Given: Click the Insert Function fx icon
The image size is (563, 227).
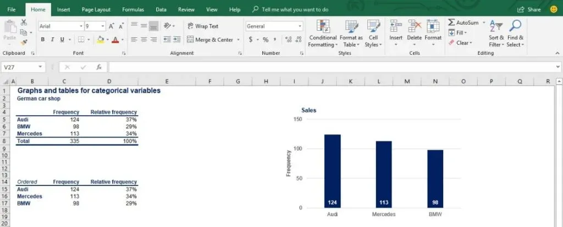Looking at the screenshot, I should (99, 67).
